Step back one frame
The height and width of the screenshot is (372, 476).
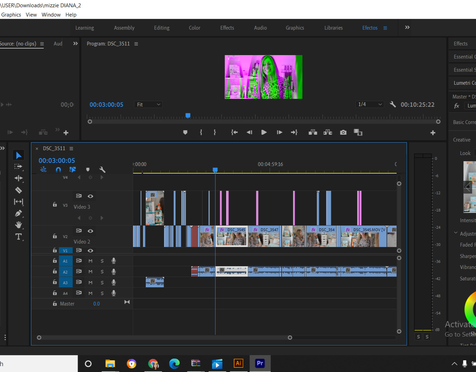[x=249, y=132]
